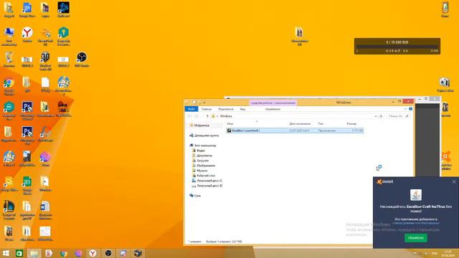The height and width of the screenshot is (258, 459).
Task: Open the Файл ribbon tab
Action: (x=191, y=109)
